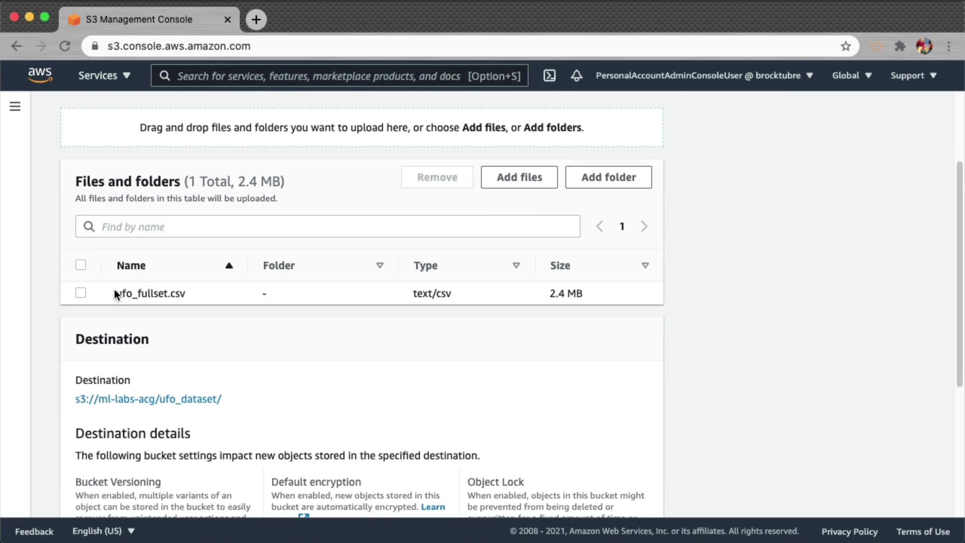
Task: Reload the page with refresh icon
Action: click(65, 46)
